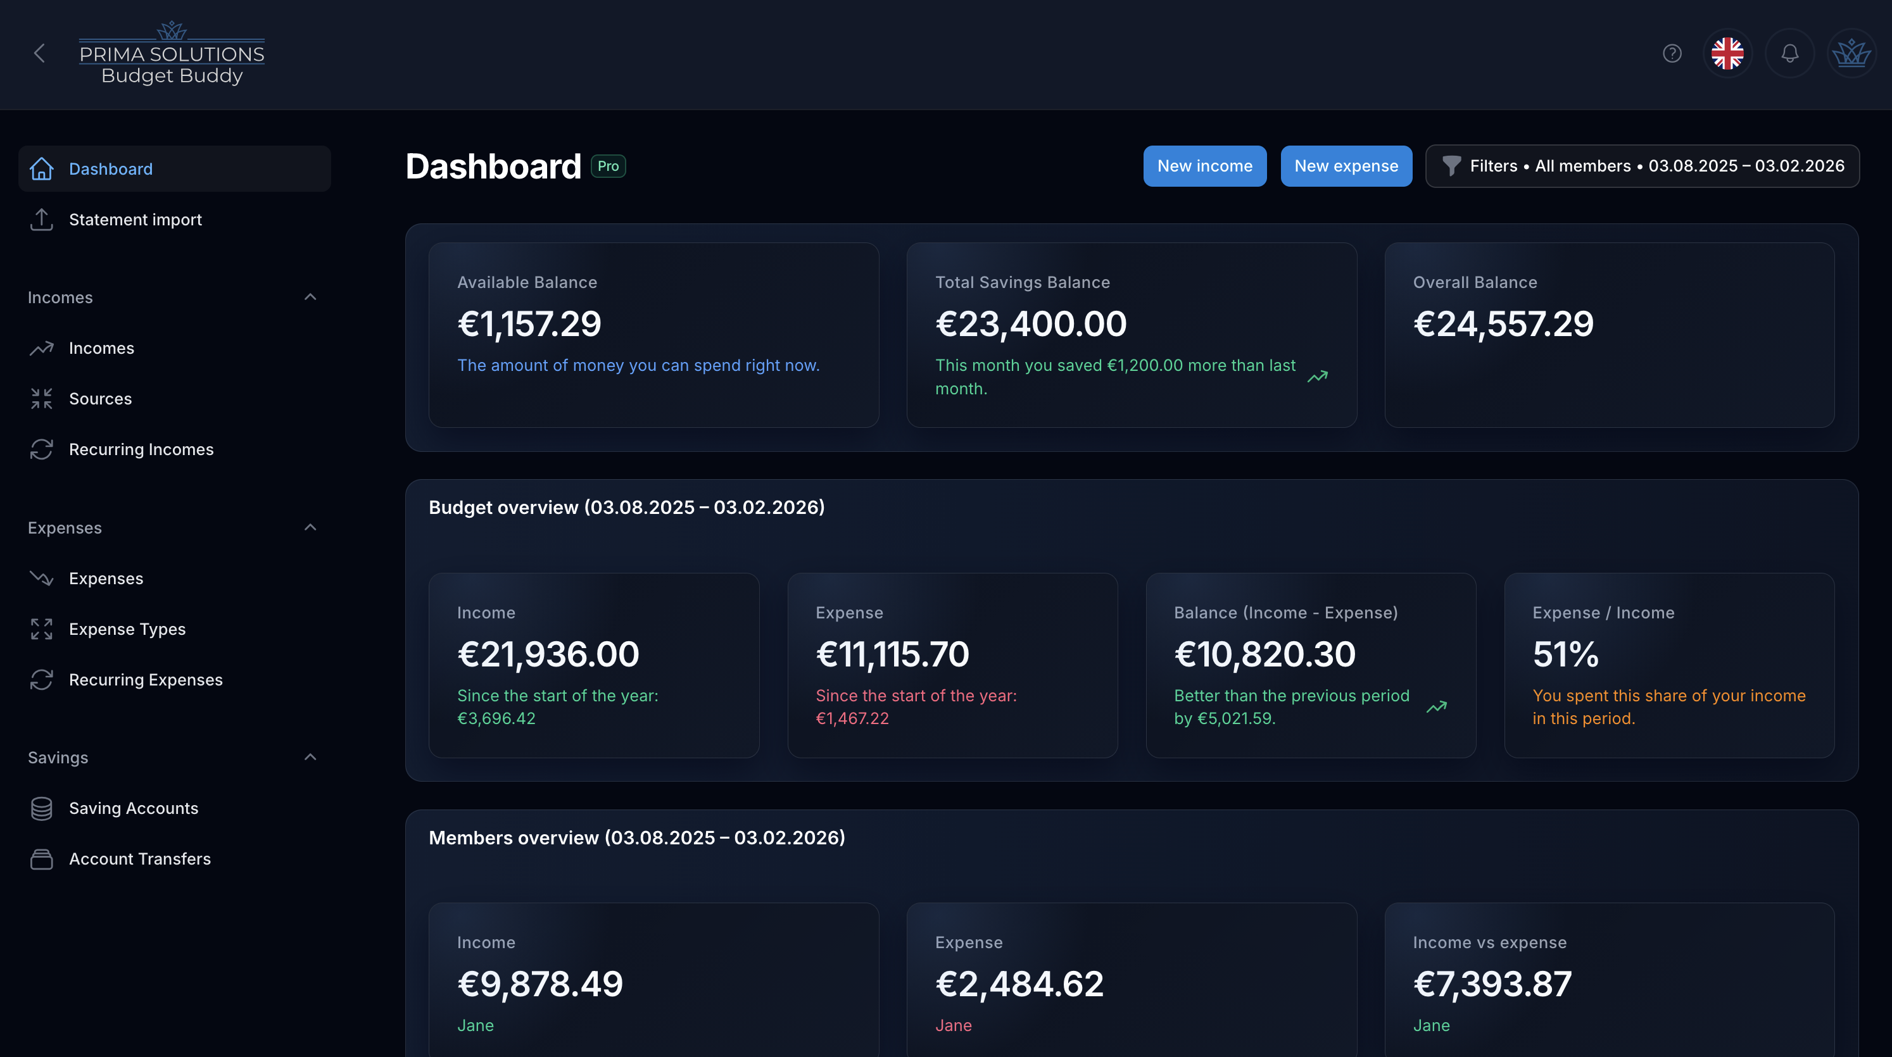Click the Dashboard home icon in the sidebar
1892x1057 pixels.
pyautogui.click(x=41, y=168)
